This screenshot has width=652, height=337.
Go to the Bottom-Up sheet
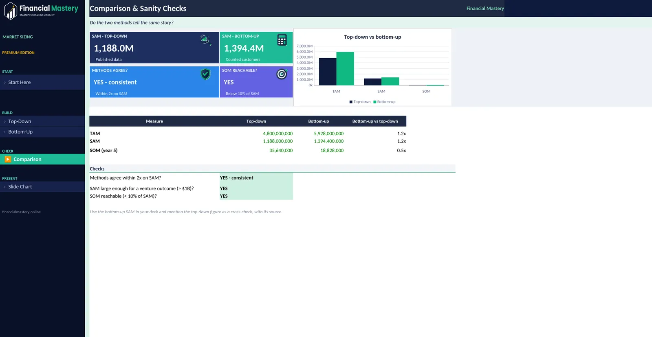pos(42,132)
